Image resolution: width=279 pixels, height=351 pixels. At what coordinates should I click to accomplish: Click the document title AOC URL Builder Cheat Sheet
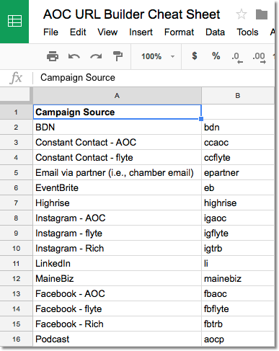point(131,14)
